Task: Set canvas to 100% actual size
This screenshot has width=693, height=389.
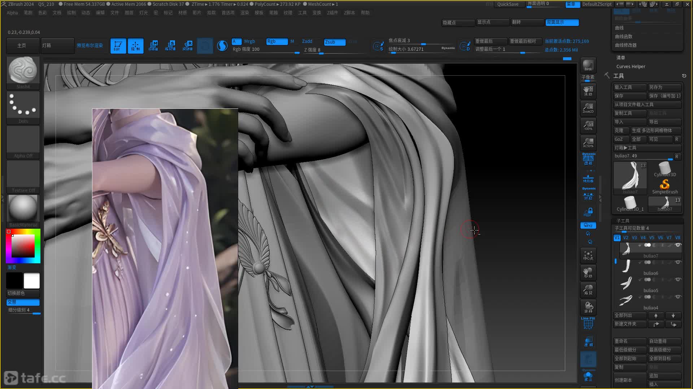Action: [x=588, y=125]
